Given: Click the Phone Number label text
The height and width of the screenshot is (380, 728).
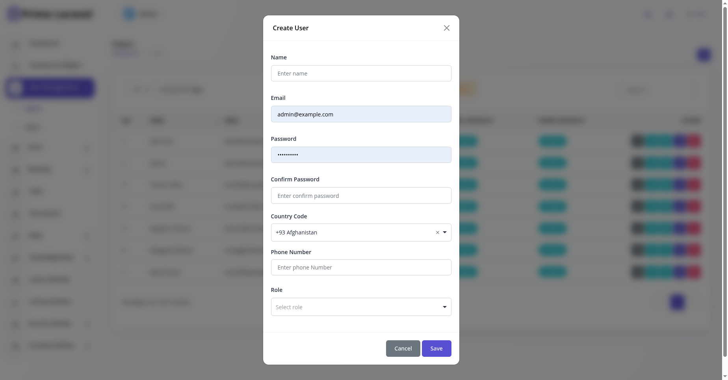Looking at the screenshot, I should pos(291,252).
